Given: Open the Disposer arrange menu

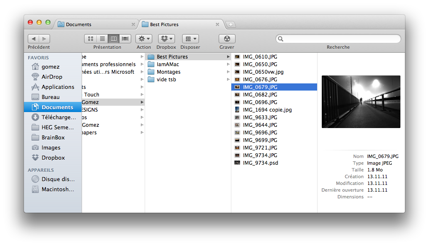Looking at the screenshot, I should pos(190,39).
